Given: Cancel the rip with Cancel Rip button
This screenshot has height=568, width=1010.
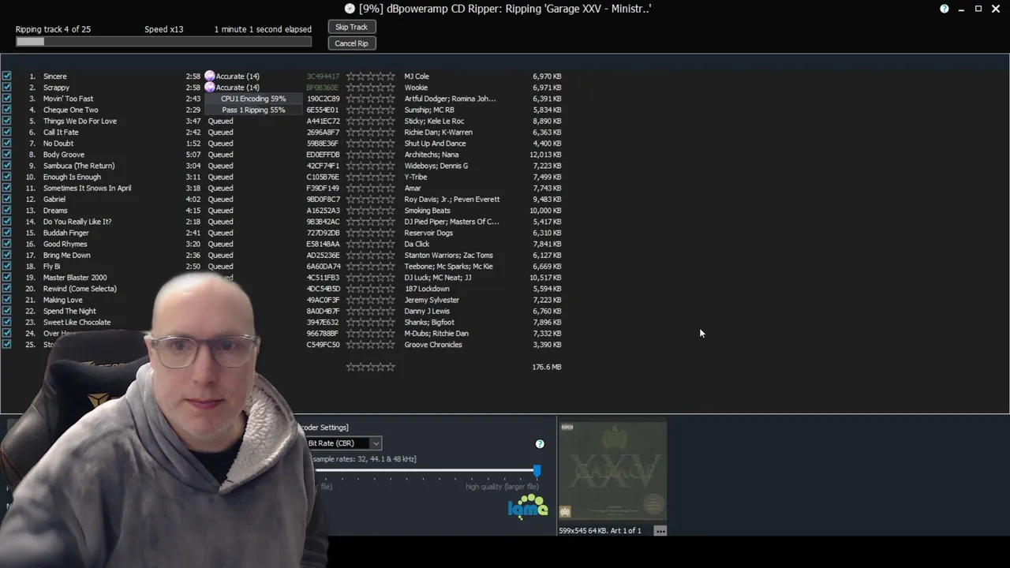Looking at the screenshot, I should [351, 43].
